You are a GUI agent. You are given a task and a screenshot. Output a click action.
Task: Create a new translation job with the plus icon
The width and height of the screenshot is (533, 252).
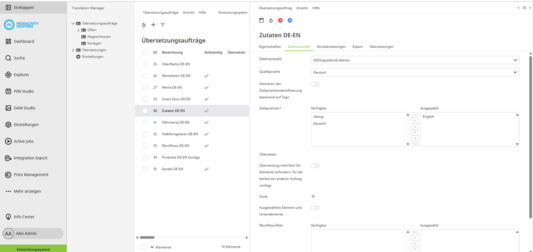pyautogui.click(x=153, y=25)
